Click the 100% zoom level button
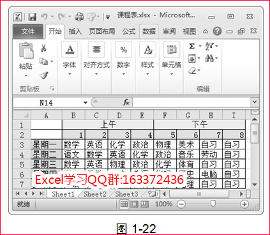The height and width of the screenshot is (235, 270). [x=163, y=204]
